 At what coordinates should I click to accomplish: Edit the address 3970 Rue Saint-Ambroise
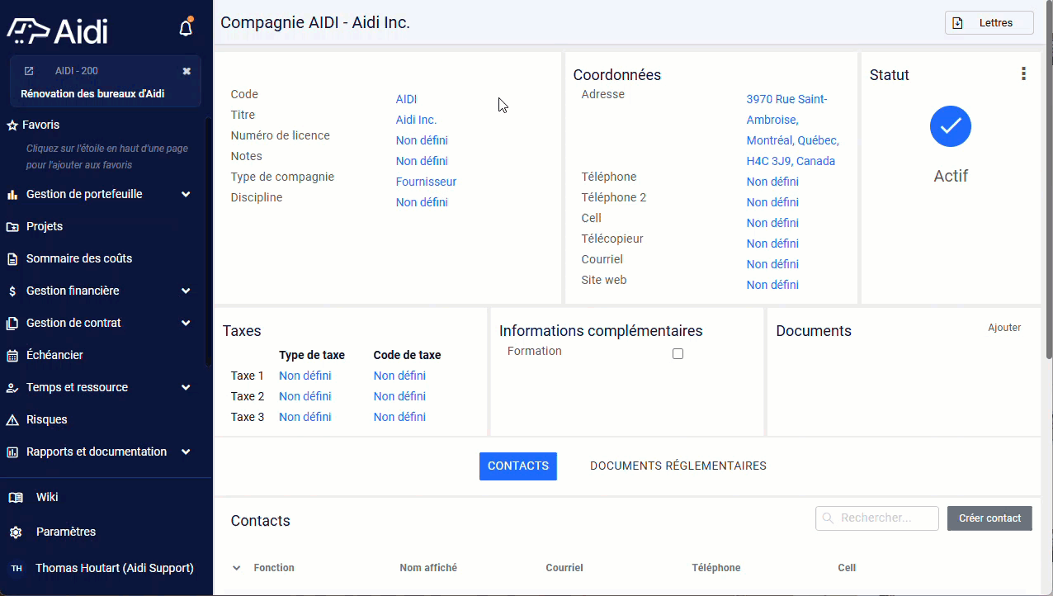pyautogui.click(x=793, y=130)
